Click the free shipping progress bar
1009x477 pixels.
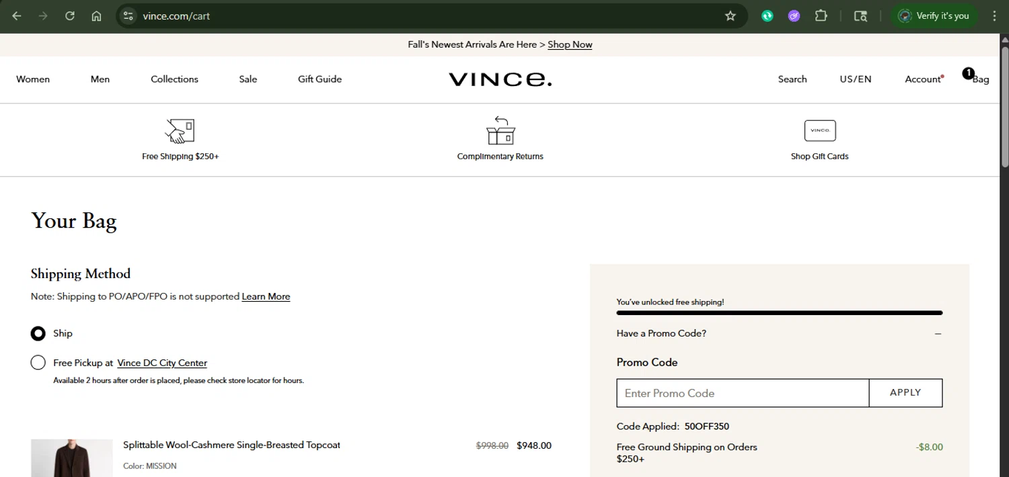pyautogui.click(x=780, y=312)
